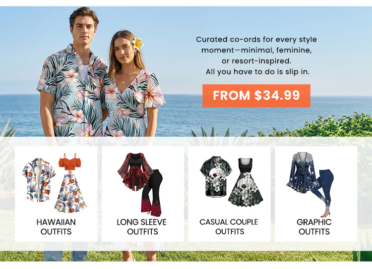Select the HAWAIIAN OUTFITS text label
The image size is (372, 269).
(56, 227)
